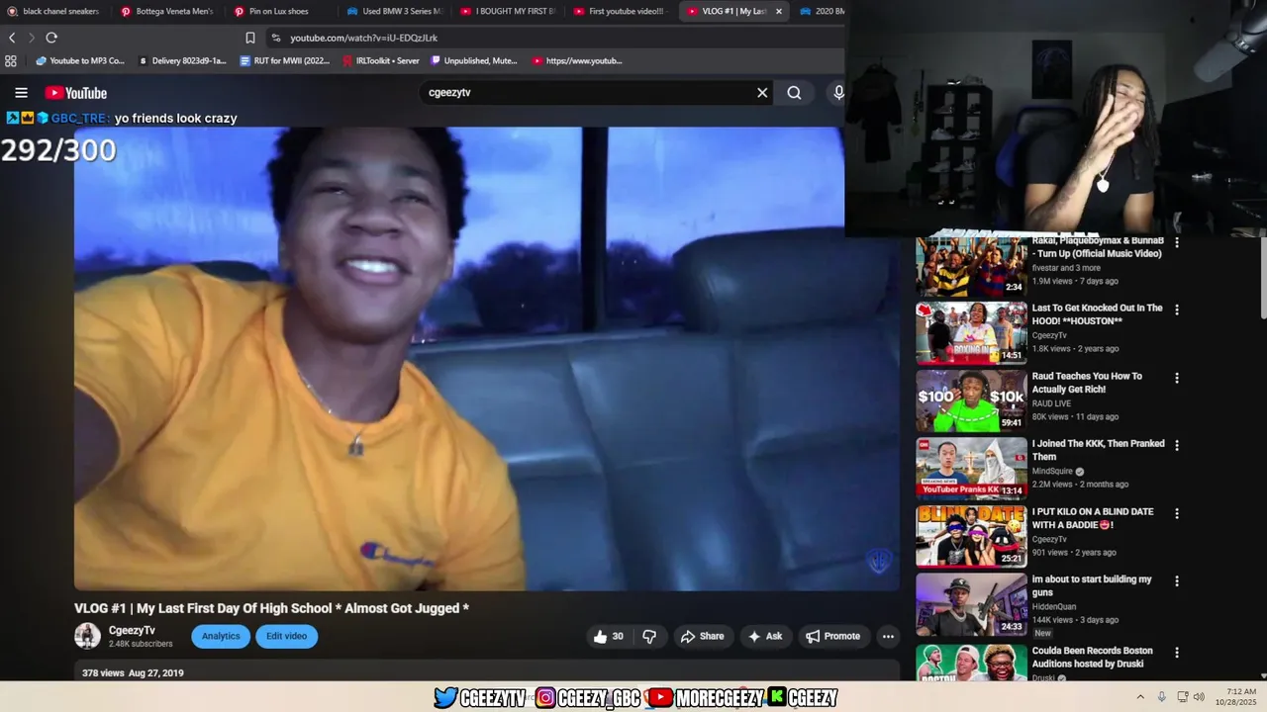Open Rakai Turn Up video thumbnail
This screenshot has width=1267, height=712.
click(x=971, y=265)
